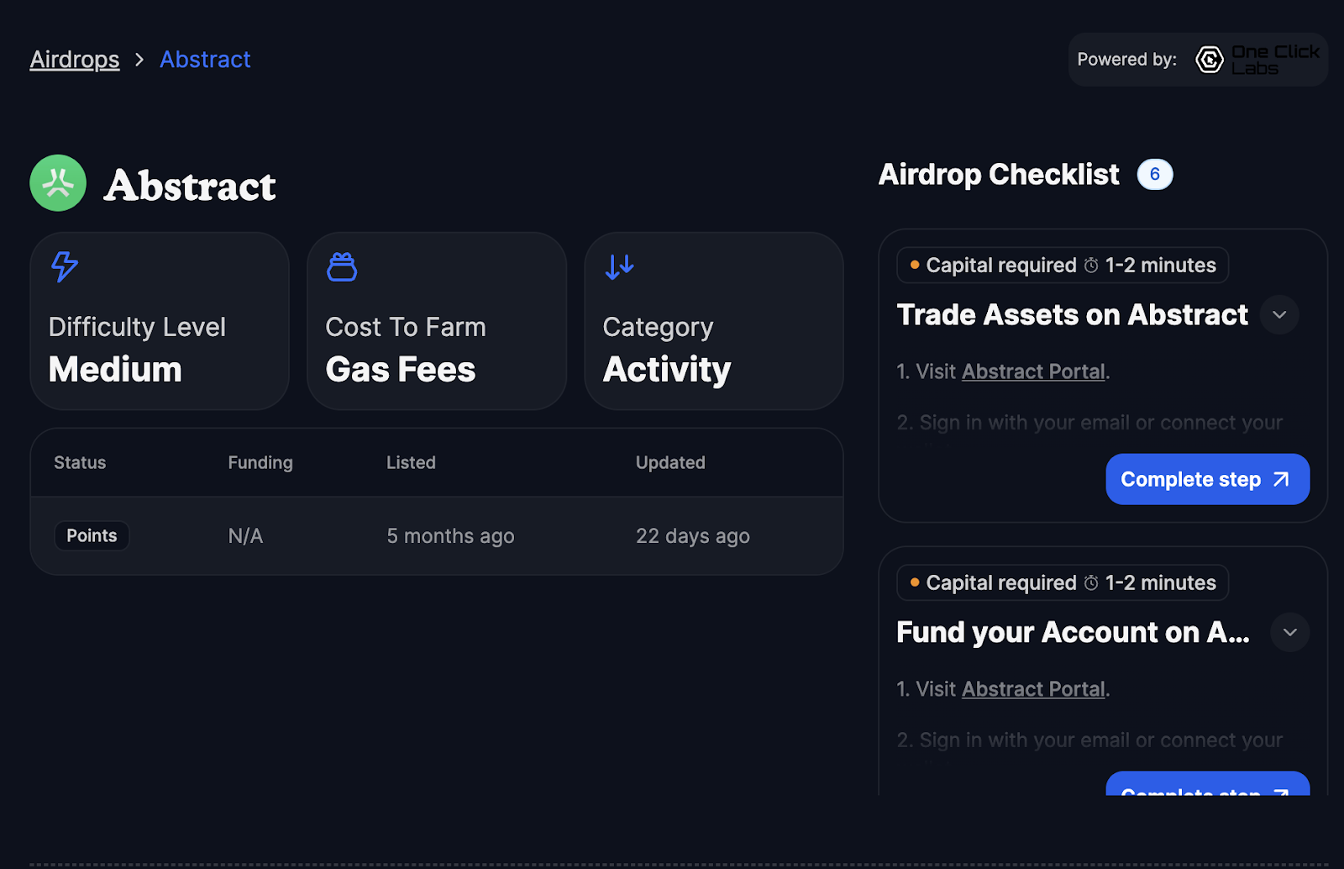
Task: Click 1-2 minutes text in Fund your Account card
Action: click(1161, 583)
